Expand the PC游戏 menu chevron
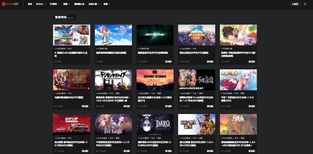Image resolution: width=313 pixels, height=154 pixels. coord(58,4)
